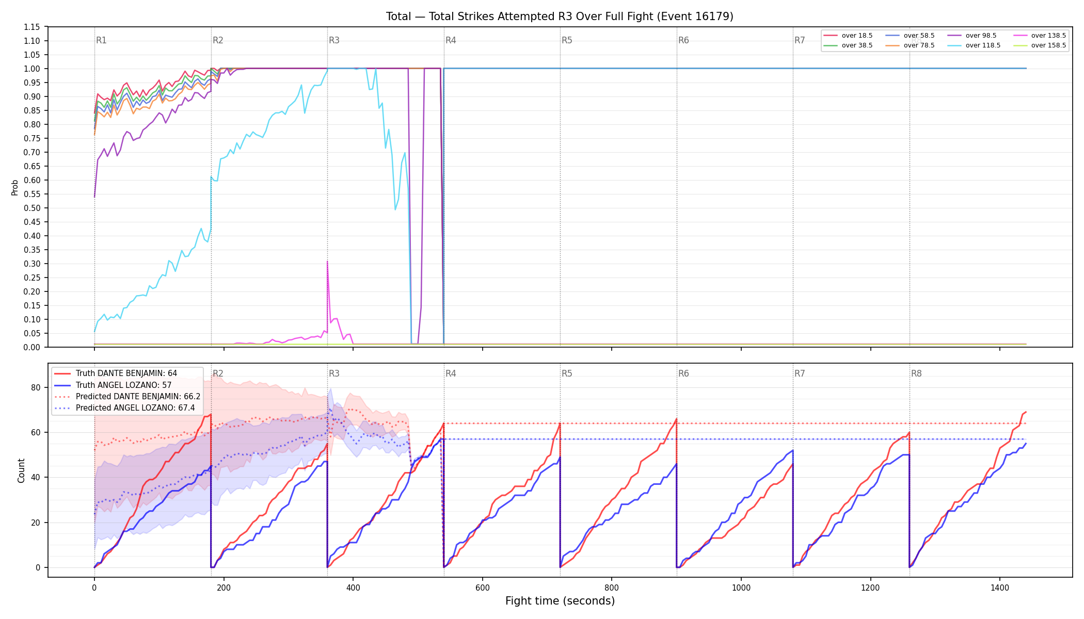Viewport: 1084px width, 619px height.
Task: Click the 'Count' y-axis label
Action: tap(21, 470)
